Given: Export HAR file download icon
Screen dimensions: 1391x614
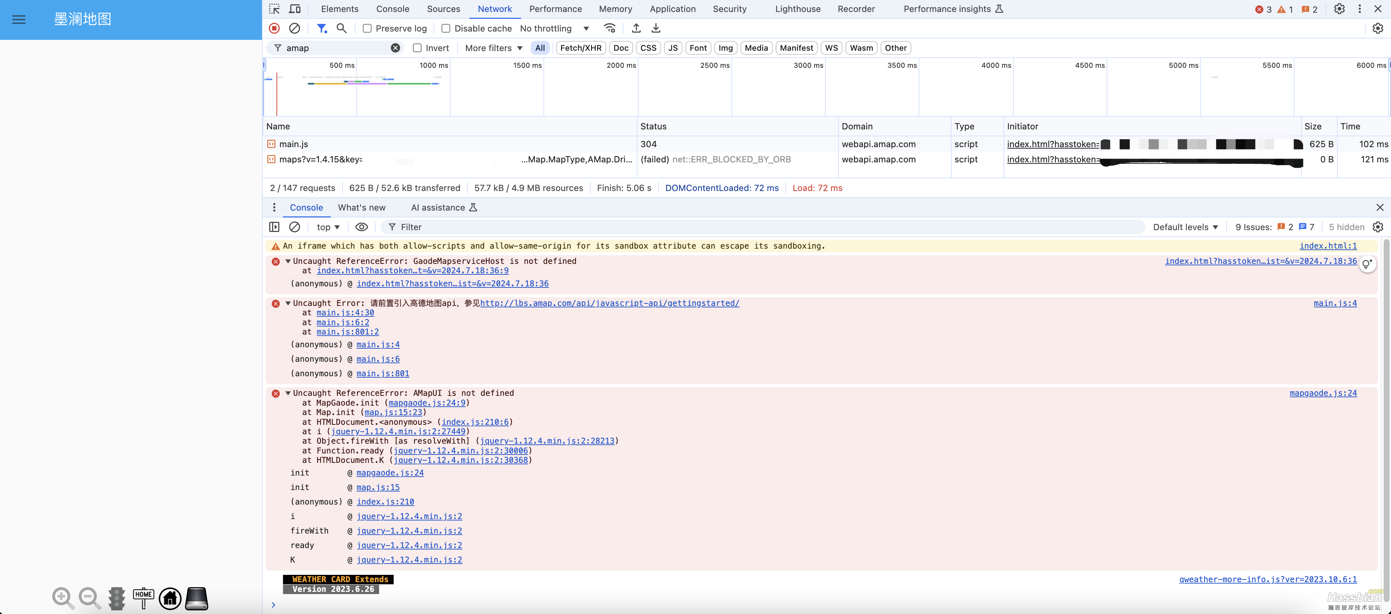Looking at the screenshot, I should (x=656, y=28).
